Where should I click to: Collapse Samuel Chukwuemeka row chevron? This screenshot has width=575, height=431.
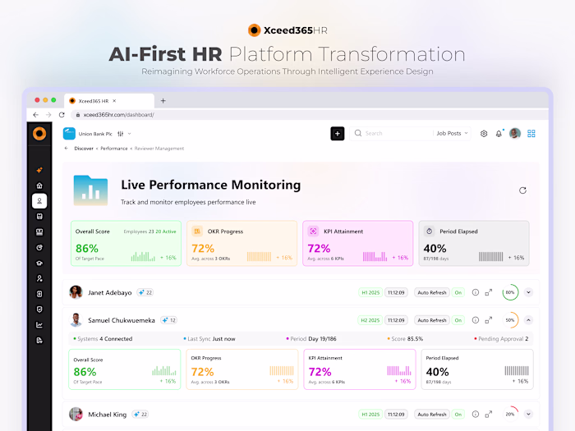(x=528, y=320)
